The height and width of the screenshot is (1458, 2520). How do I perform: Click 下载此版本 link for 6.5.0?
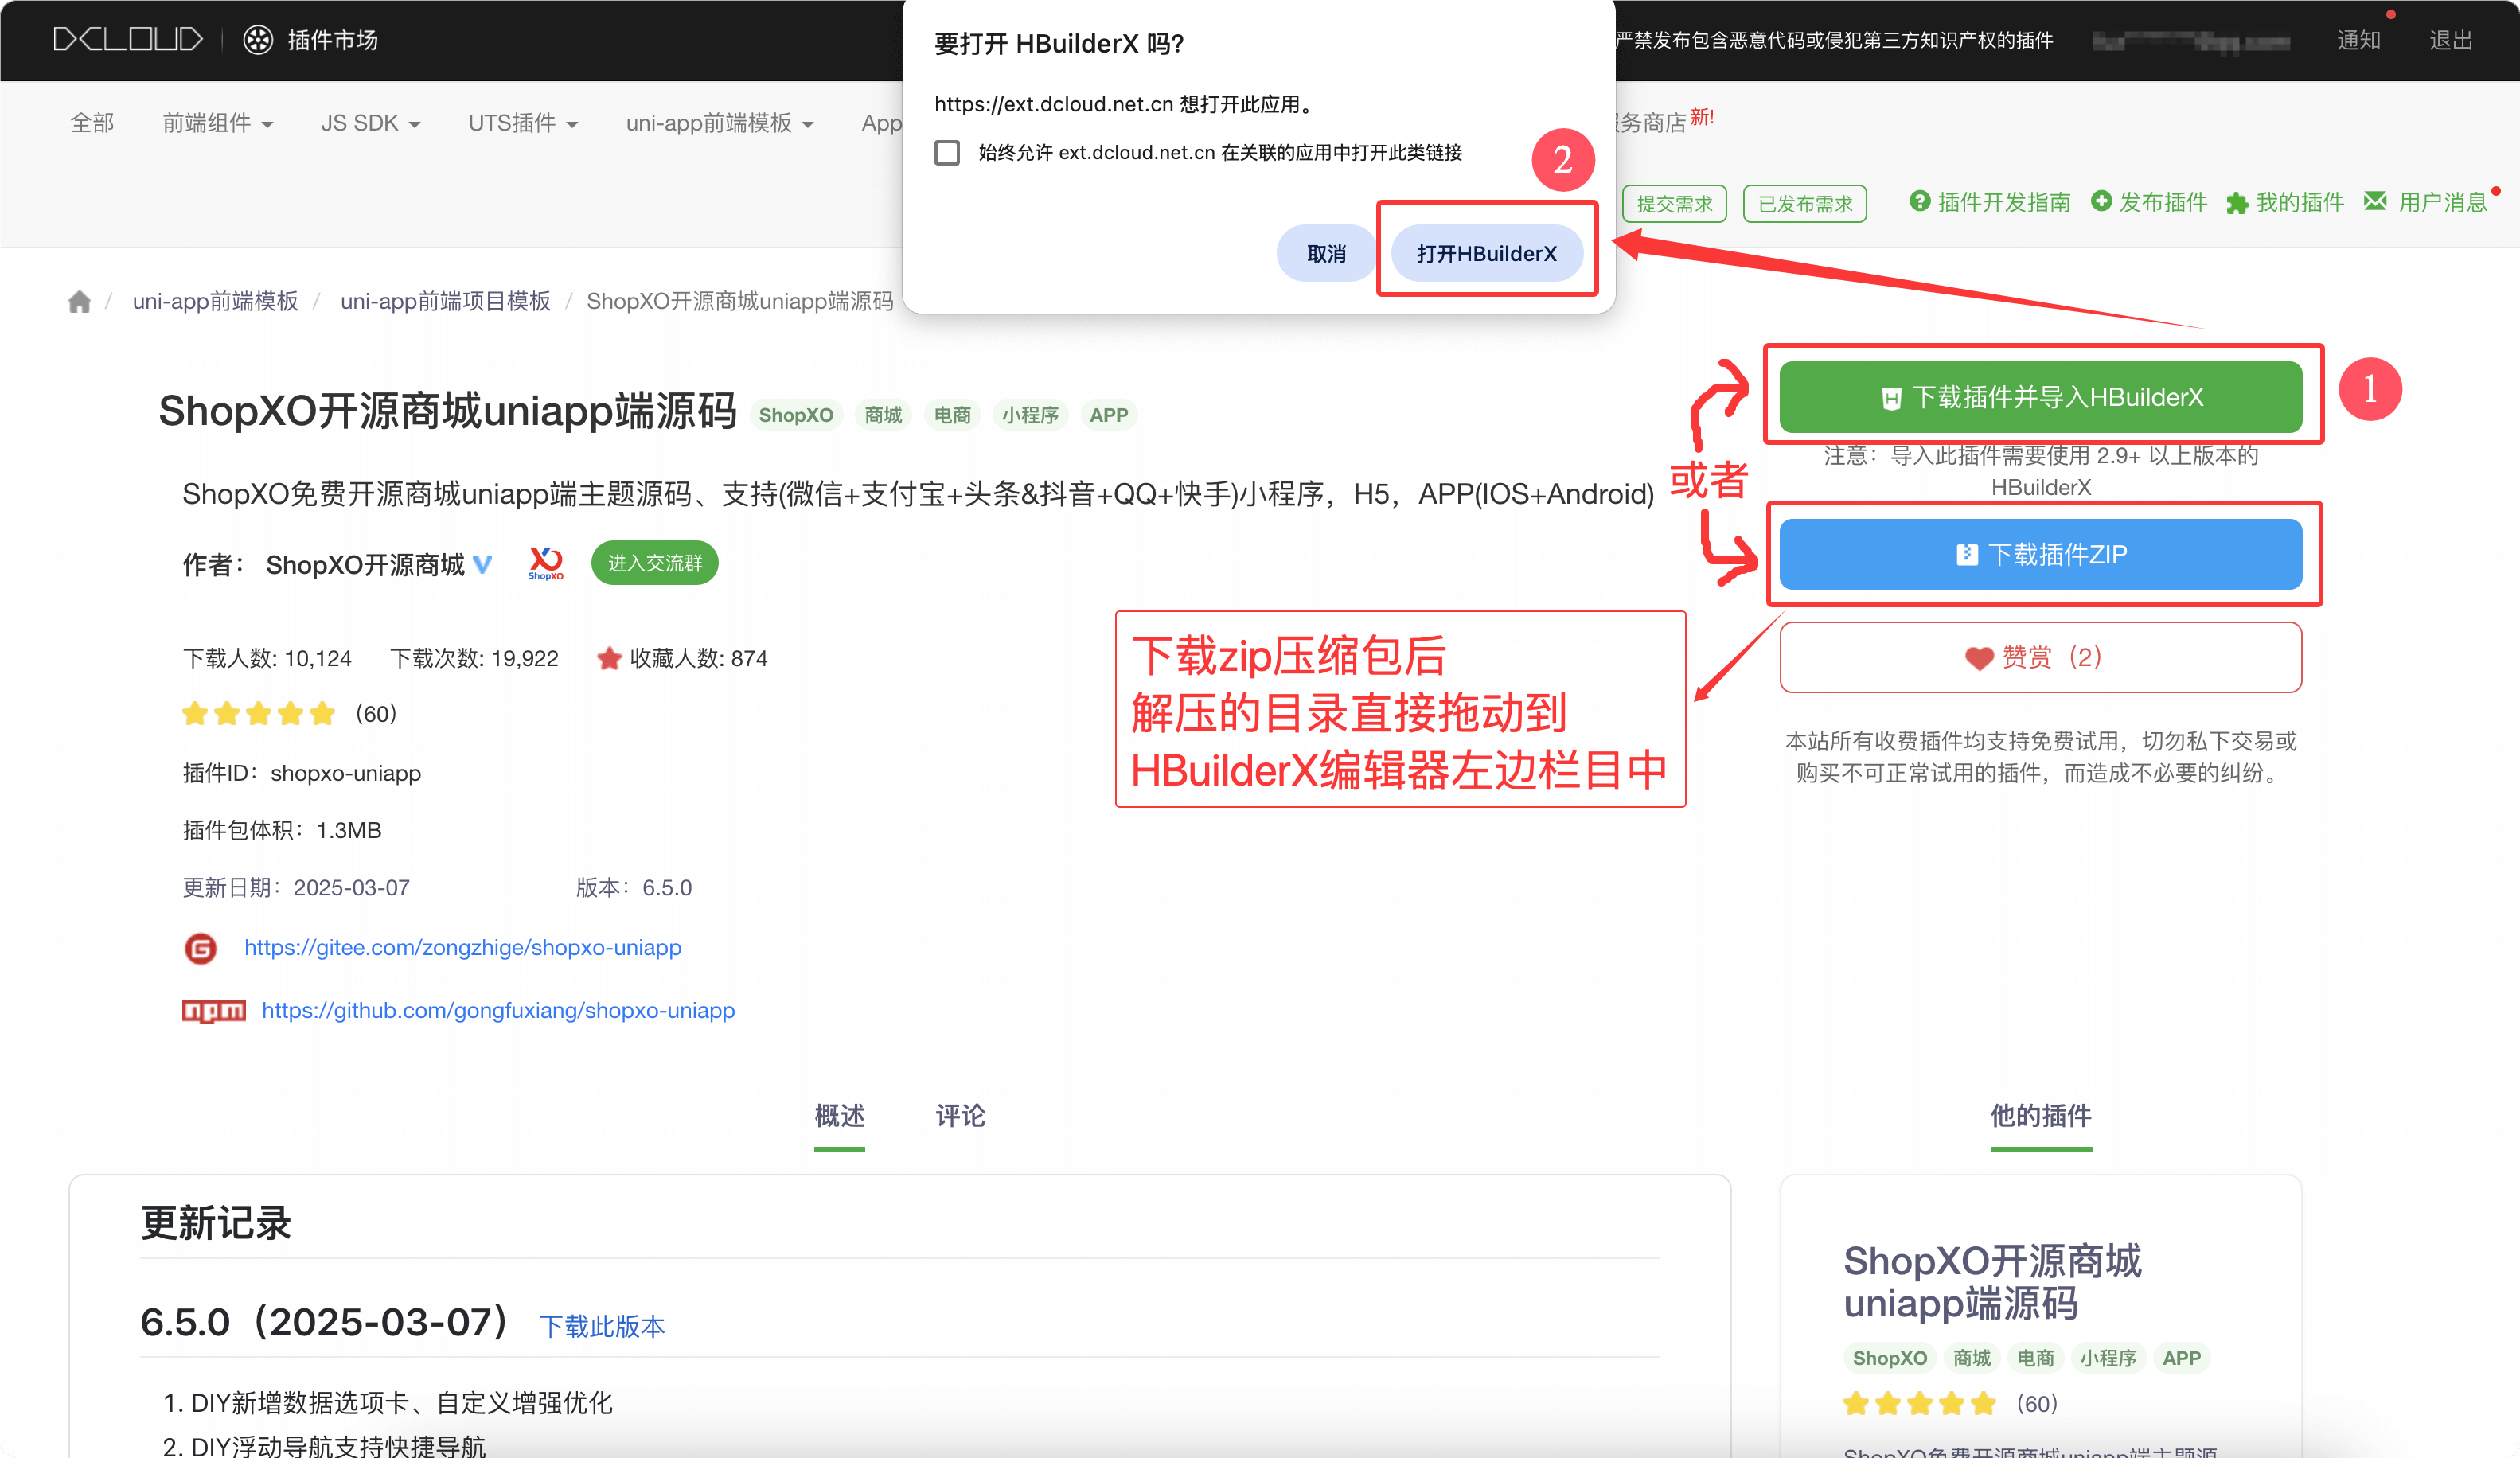[602, 1326]
